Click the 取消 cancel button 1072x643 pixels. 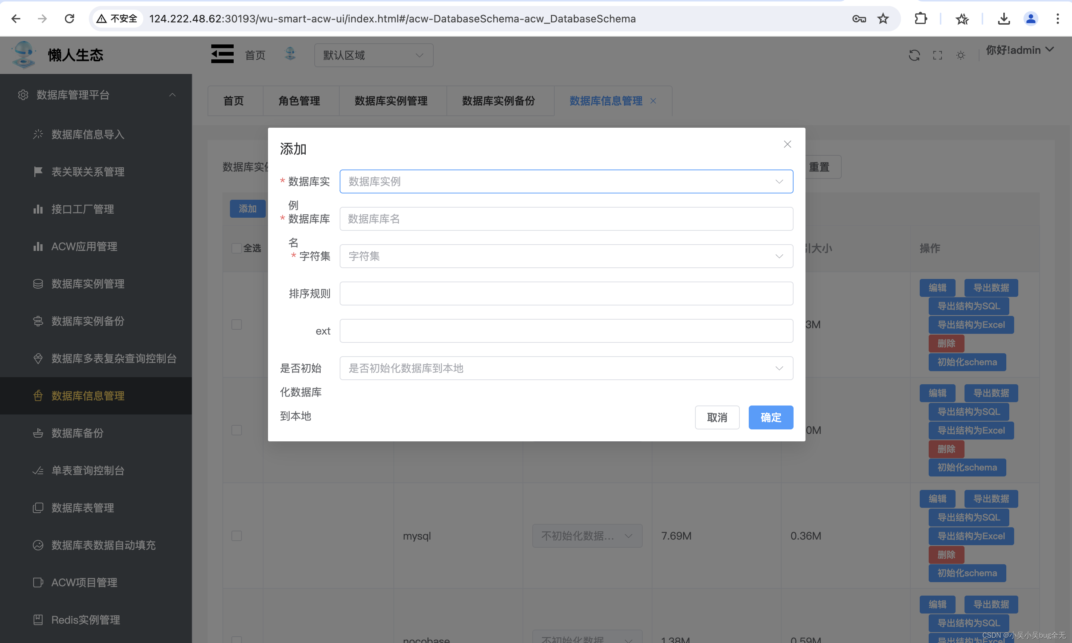point(717,417)
